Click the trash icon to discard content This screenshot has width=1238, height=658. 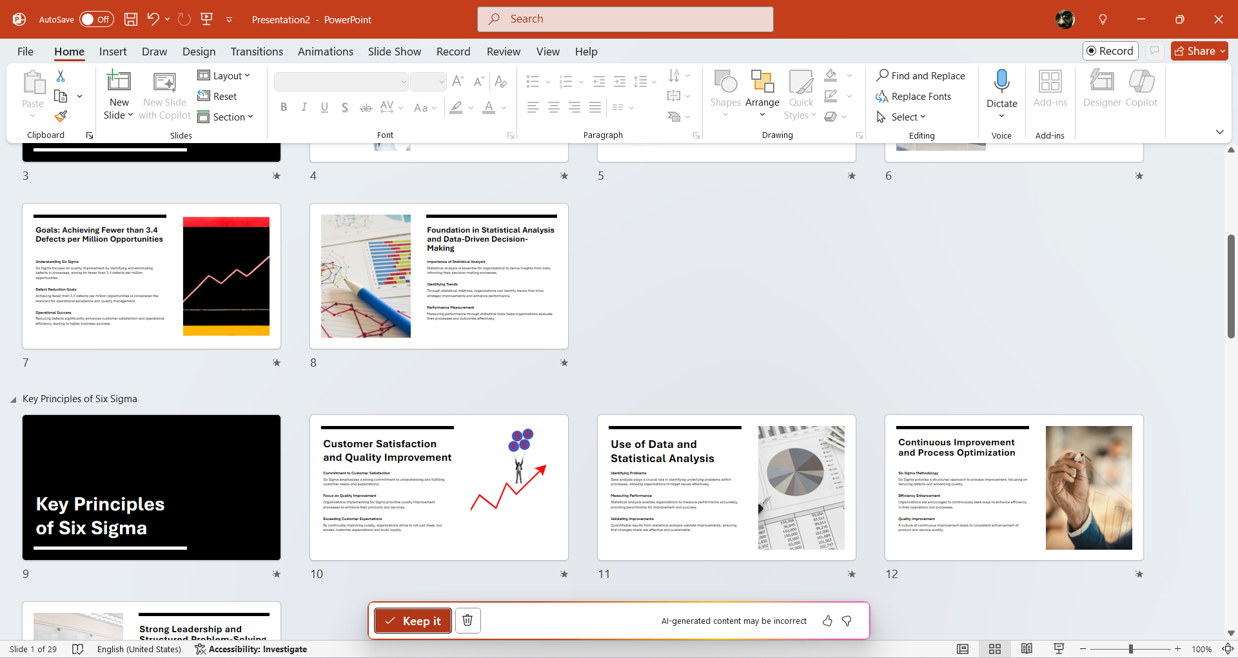pos(467,621)
